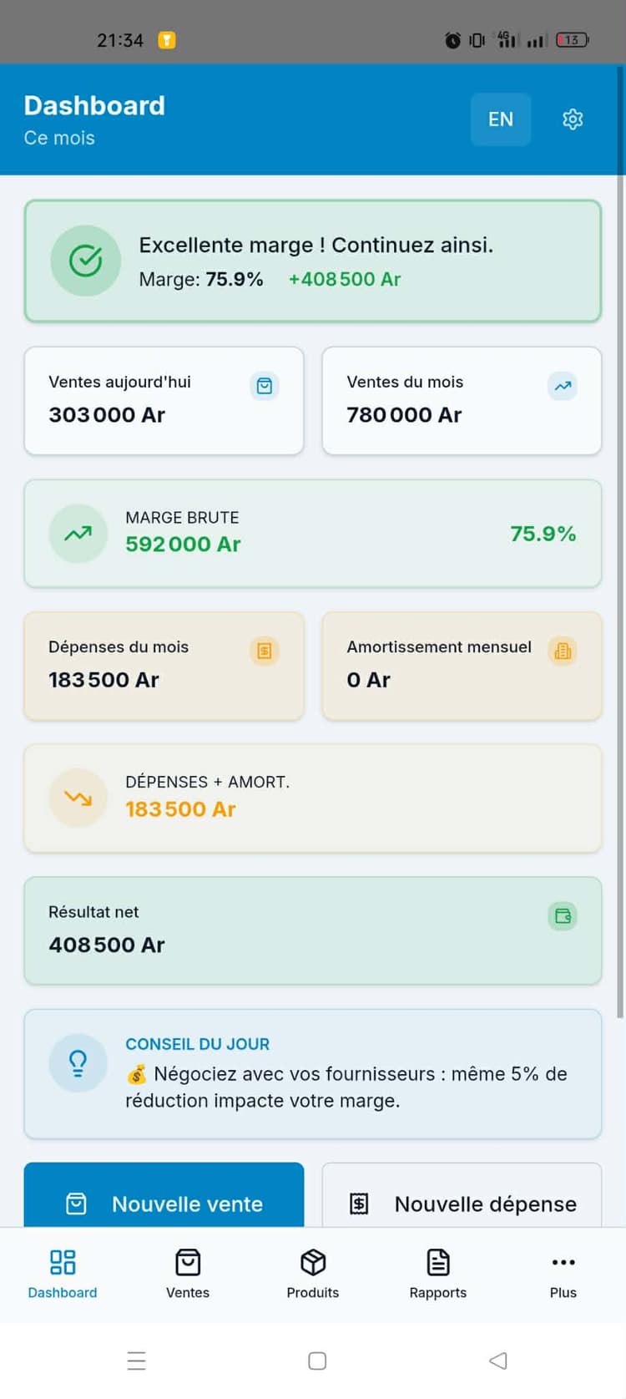Tap the shopping bag icon in Ventes aujourd'hui

coord(265,386)
